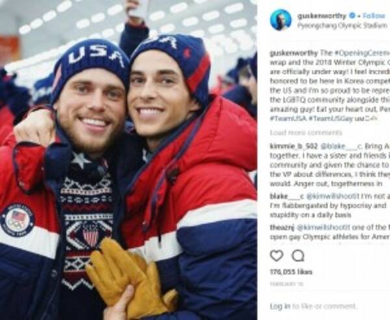Open guskenworthy profile avatar picture
390x320 pixels.
click(x=281, y=20)
